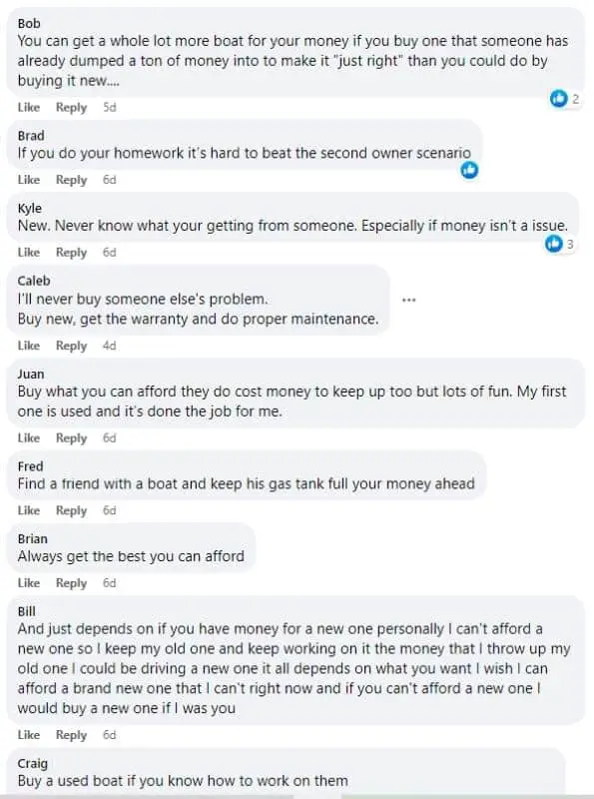Reply to Bob's comment

coord(71,108)
